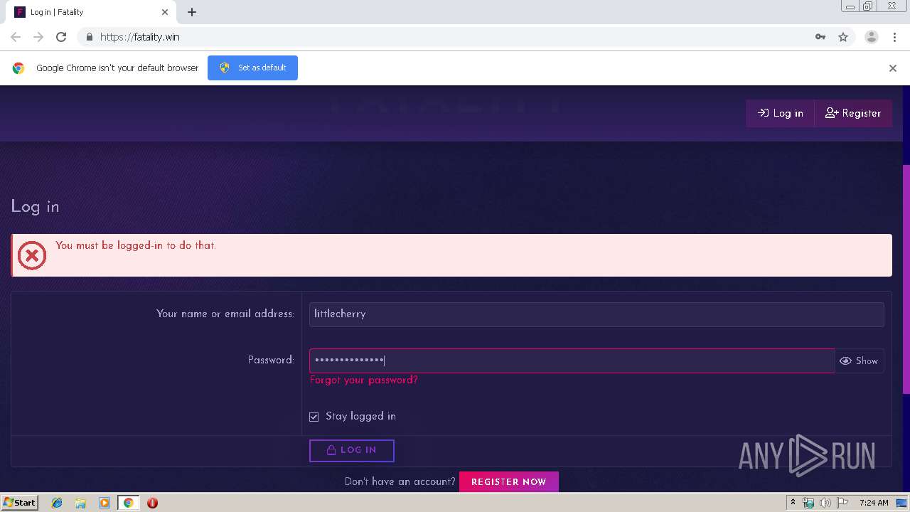The width and height of the screenshot is (910, 512).
Task: Click the "Your name or email address:" label
Action: tap(225, 314)
